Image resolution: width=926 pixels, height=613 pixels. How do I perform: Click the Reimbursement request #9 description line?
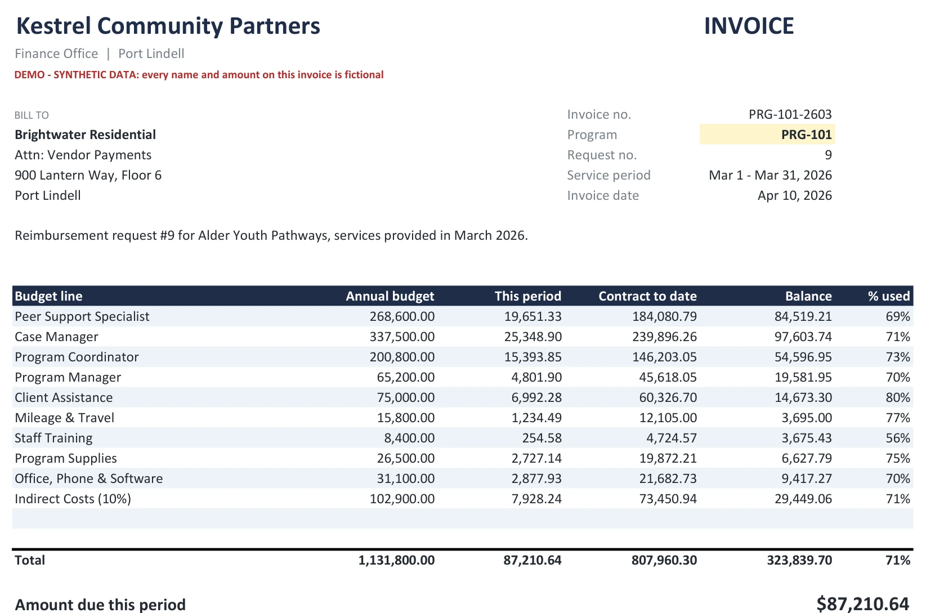271,235
